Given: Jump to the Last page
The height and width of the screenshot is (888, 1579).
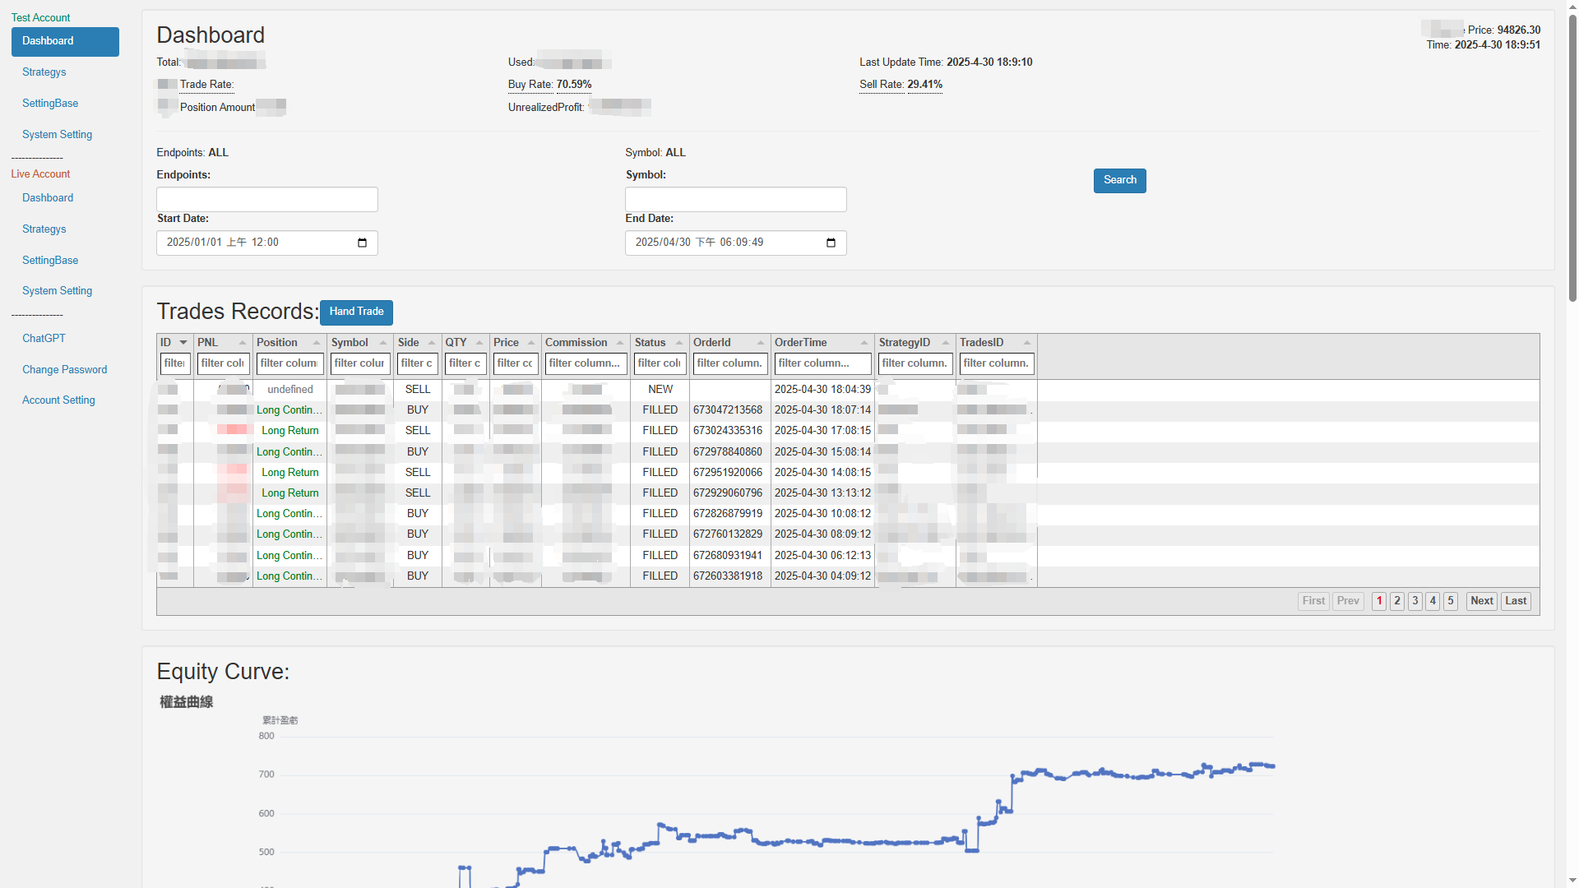Looking at the screenshot, I should click(1516, 601).
